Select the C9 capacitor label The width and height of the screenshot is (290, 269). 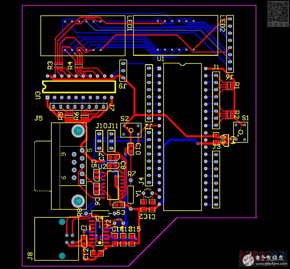click(121, 213)
